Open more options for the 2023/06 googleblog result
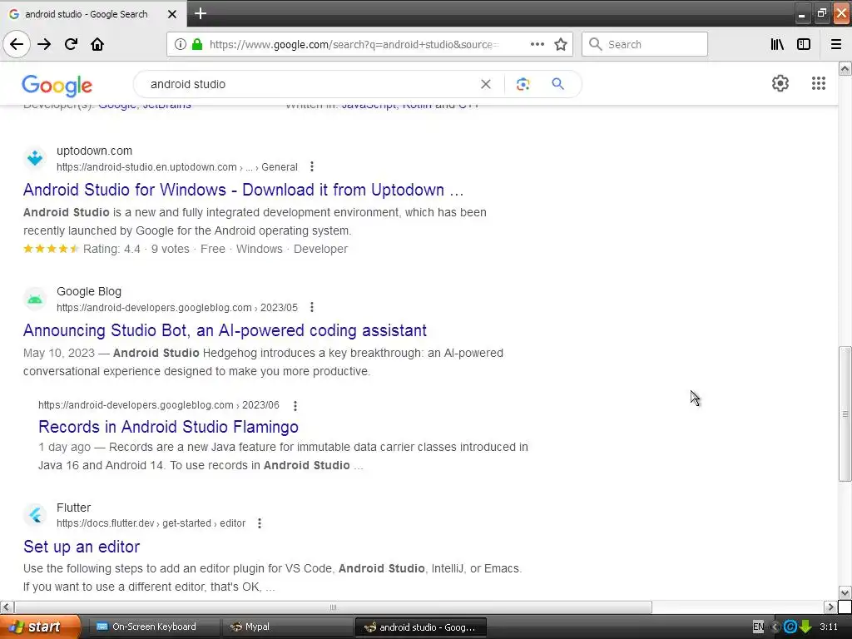This screenshot has width=852, height=639. point(295,405)
